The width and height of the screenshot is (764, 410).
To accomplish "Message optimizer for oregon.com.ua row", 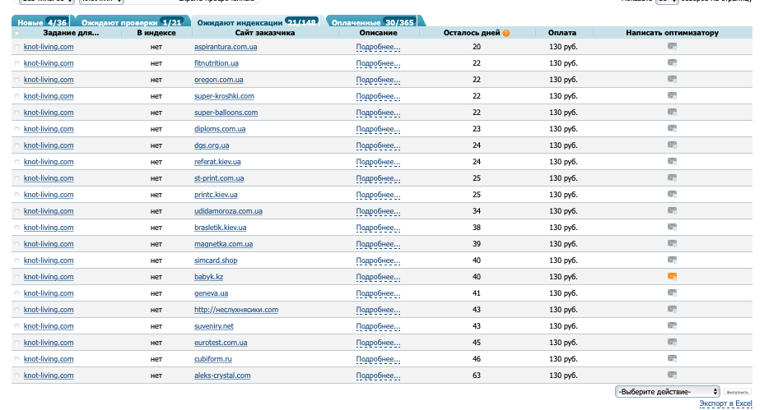I will coord(672,79).
